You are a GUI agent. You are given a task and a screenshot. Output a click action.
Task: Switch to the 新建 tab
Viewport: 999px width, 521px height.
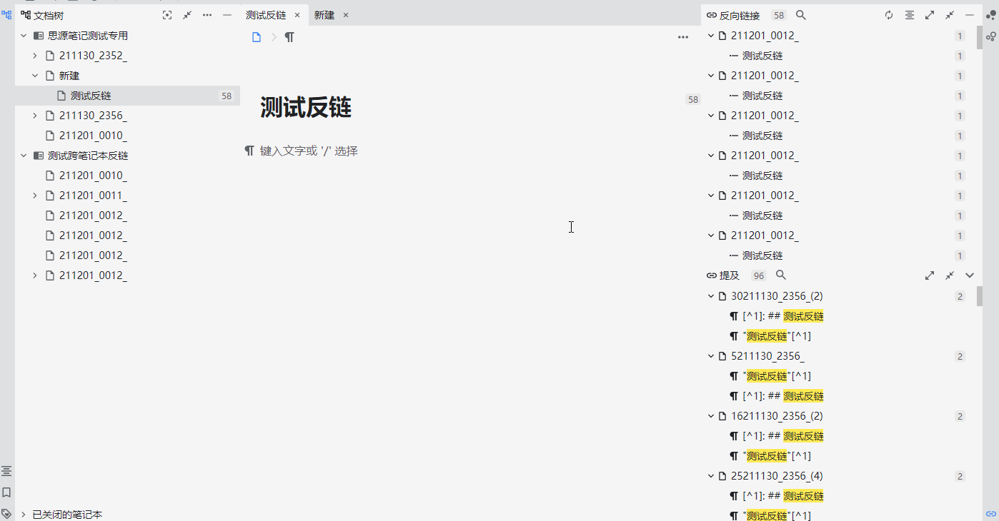tap(324, 14)
